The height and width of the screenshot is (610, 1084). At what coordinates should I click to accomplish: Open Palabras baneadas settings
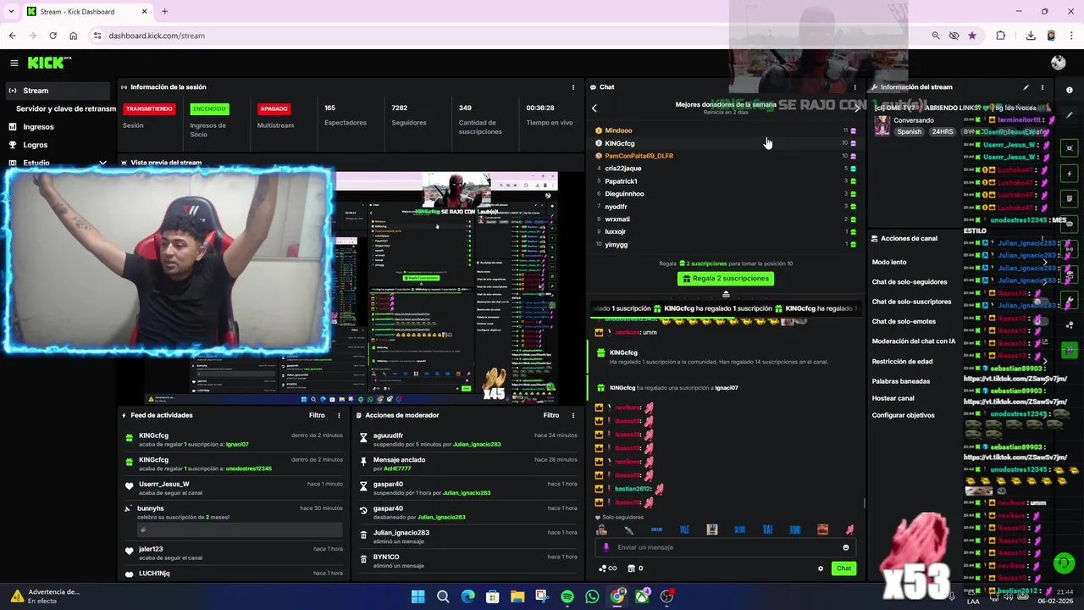(x=901, y=381)
